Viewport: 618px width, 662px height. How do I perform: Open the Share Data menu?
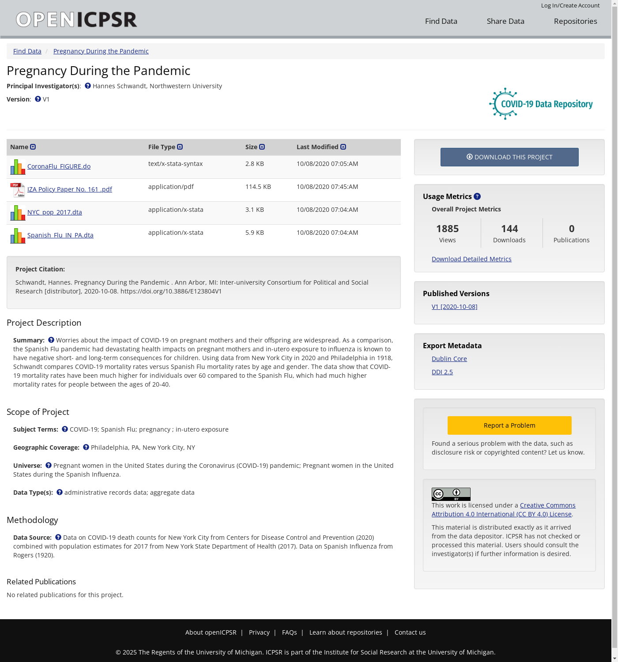tap(505, 21)
